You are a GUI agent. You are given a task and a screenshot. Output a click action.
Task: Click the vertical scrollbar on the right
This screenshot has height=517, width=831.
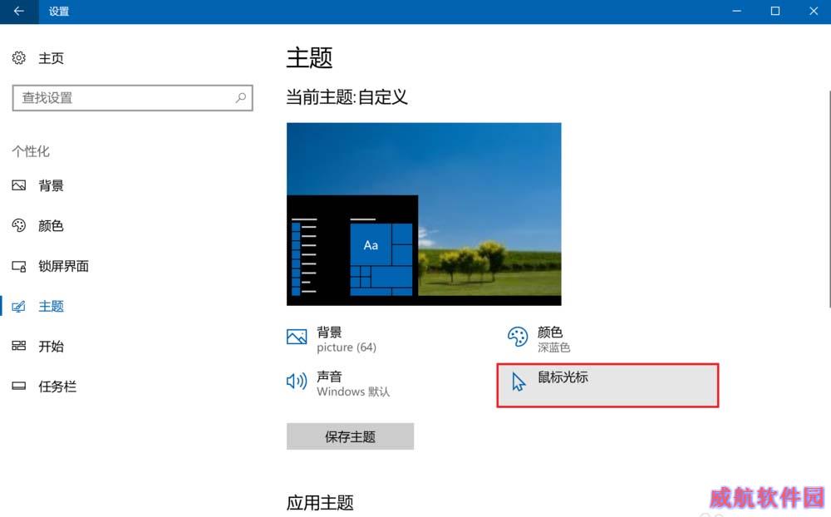[829, 199]
